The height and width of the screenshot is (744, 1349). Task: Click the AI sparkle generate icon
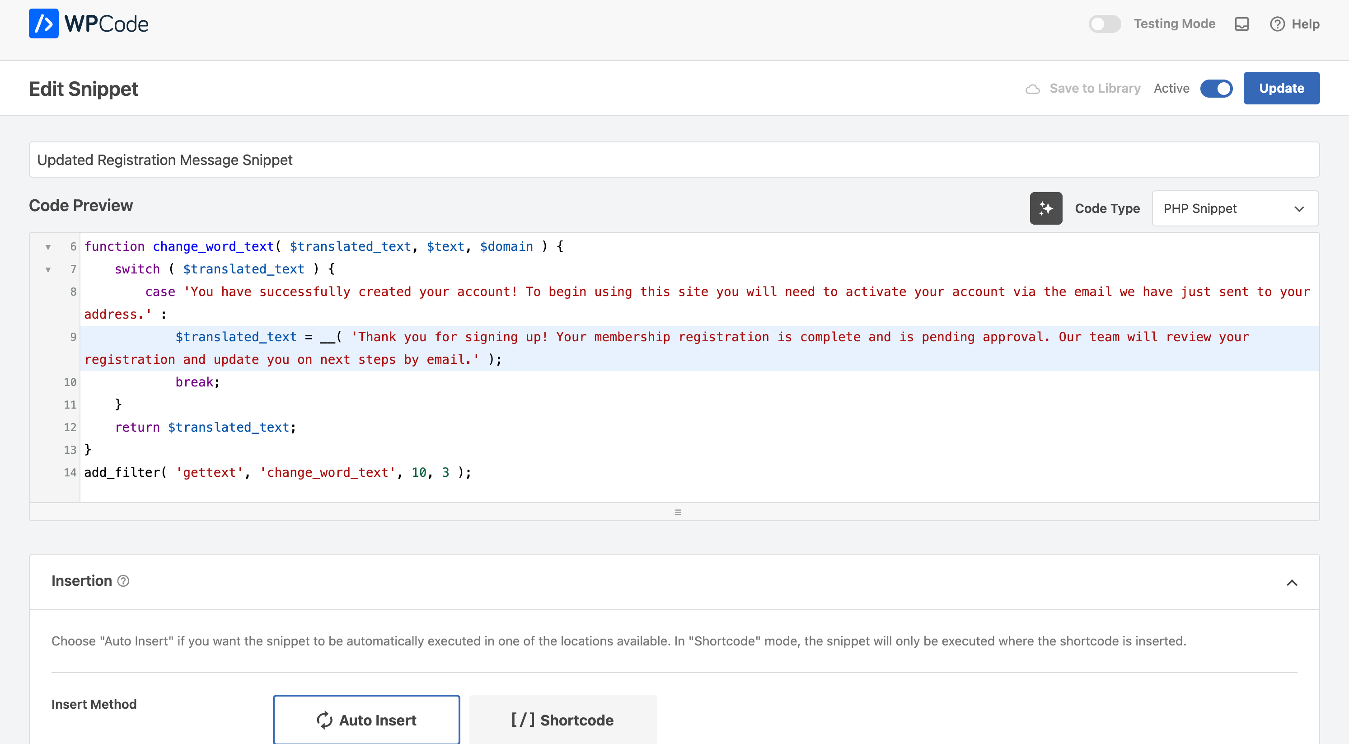pos(1046,208)
